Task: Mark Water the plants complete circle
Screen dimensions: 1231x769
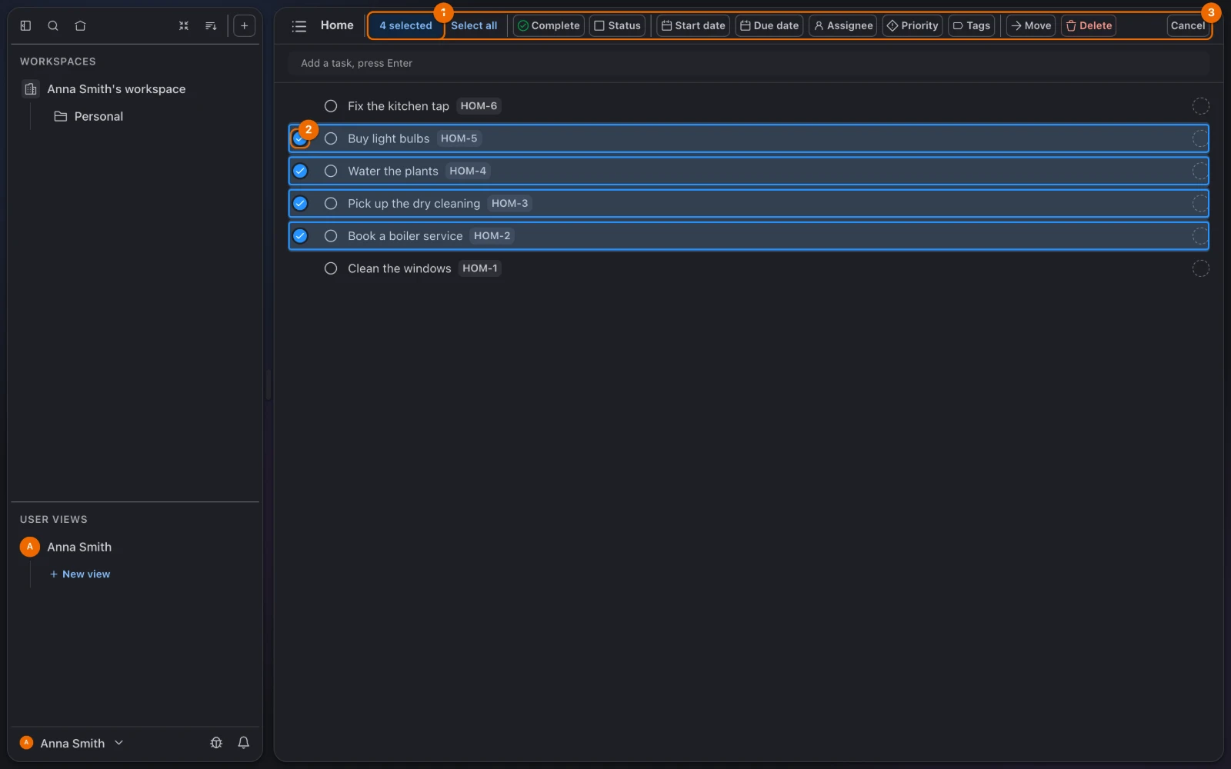Action: pos(331,171)
